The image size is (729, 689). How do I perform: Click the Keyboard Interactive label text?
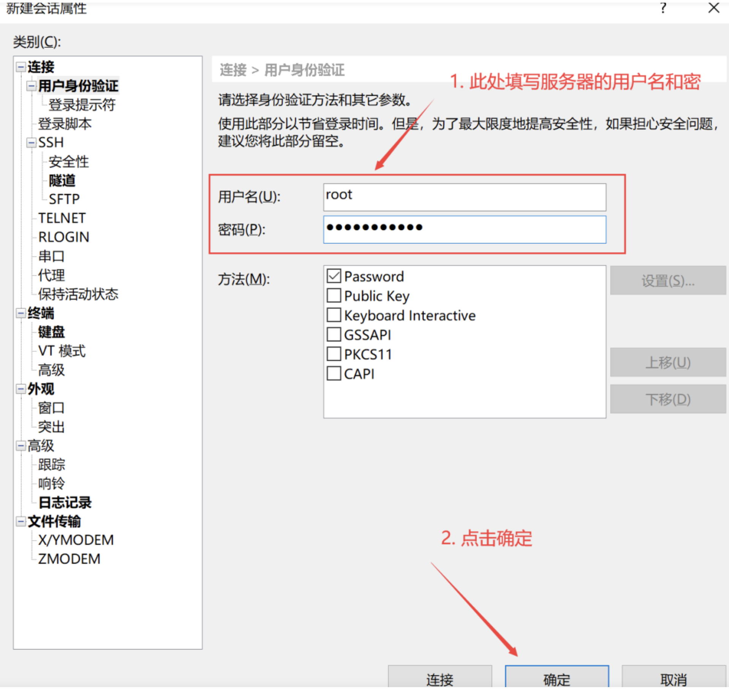point(410,316)
